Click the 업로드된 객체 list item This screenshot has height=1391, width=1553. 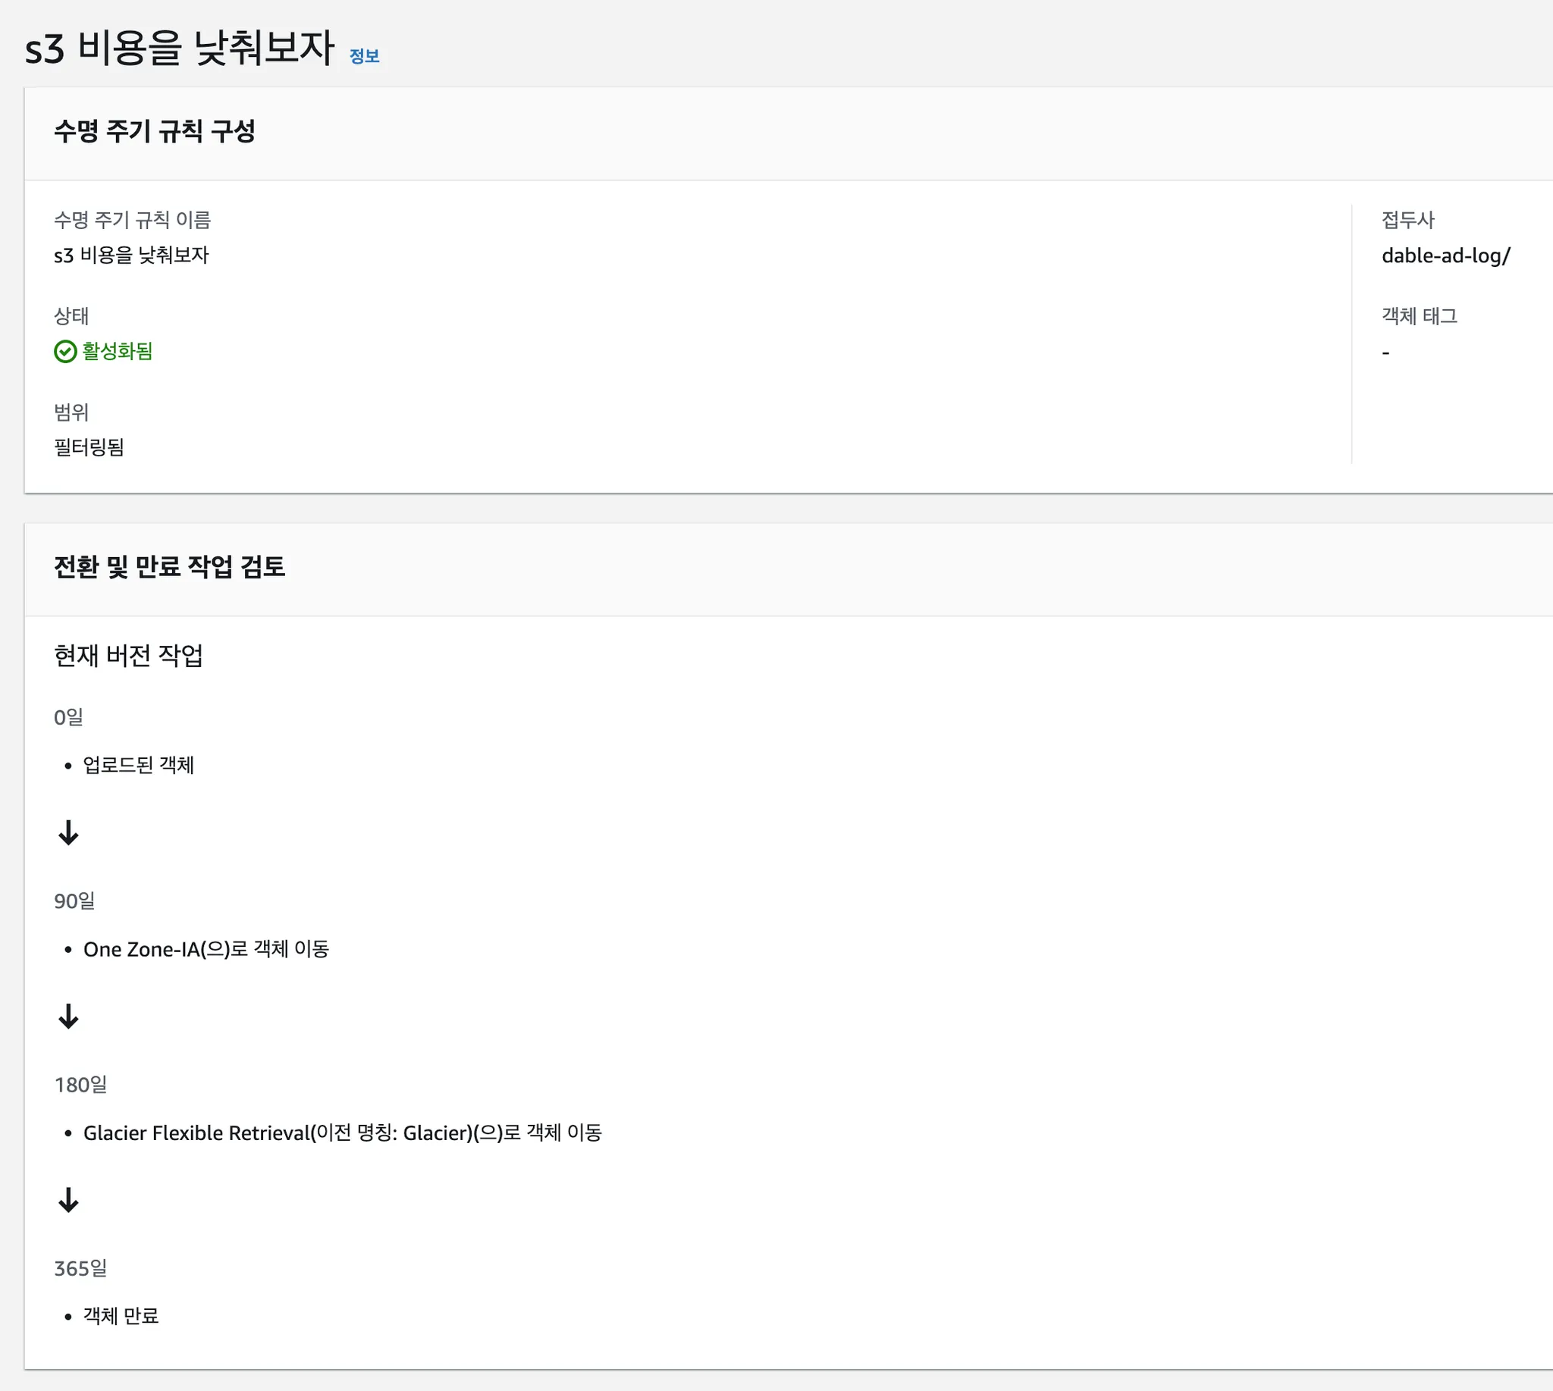(139, 765)
